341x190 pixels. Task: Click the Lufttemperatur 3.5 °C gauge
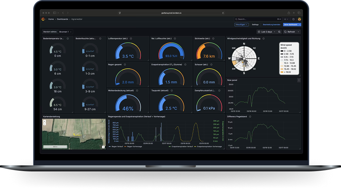pos(128,51)
